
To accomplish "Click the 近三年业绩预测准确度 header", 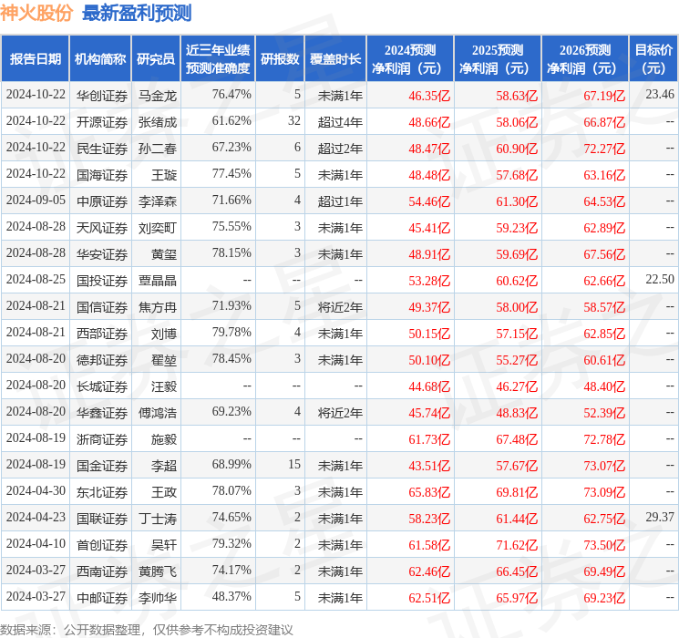I will pos(218,58).
